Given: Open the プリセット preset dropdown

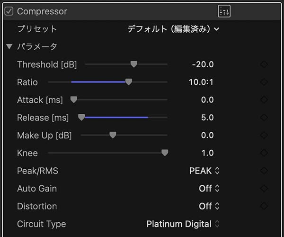Looking at the screenshot, I should 173,29.
